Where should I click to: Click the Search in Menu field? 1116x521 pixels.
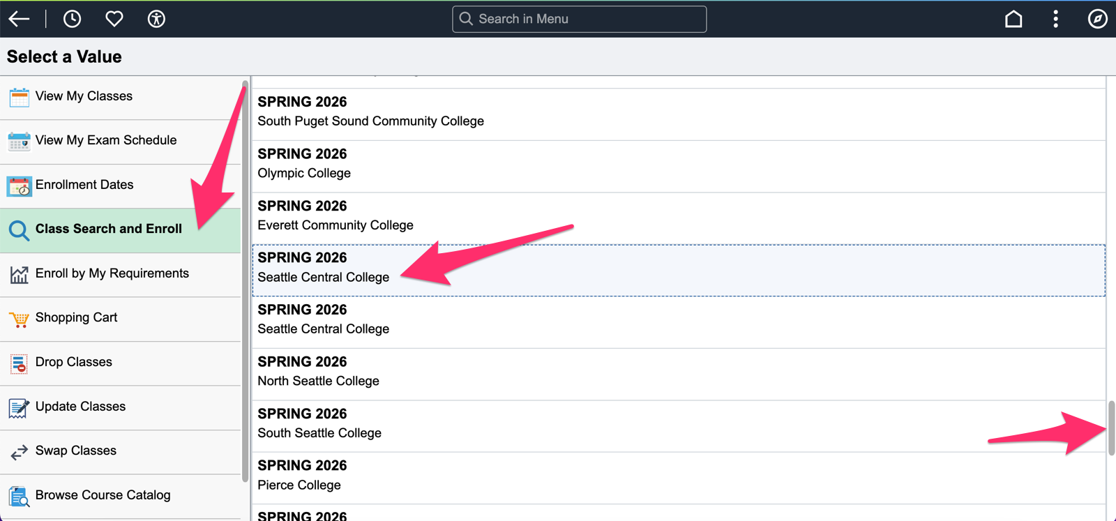point(579,19)
